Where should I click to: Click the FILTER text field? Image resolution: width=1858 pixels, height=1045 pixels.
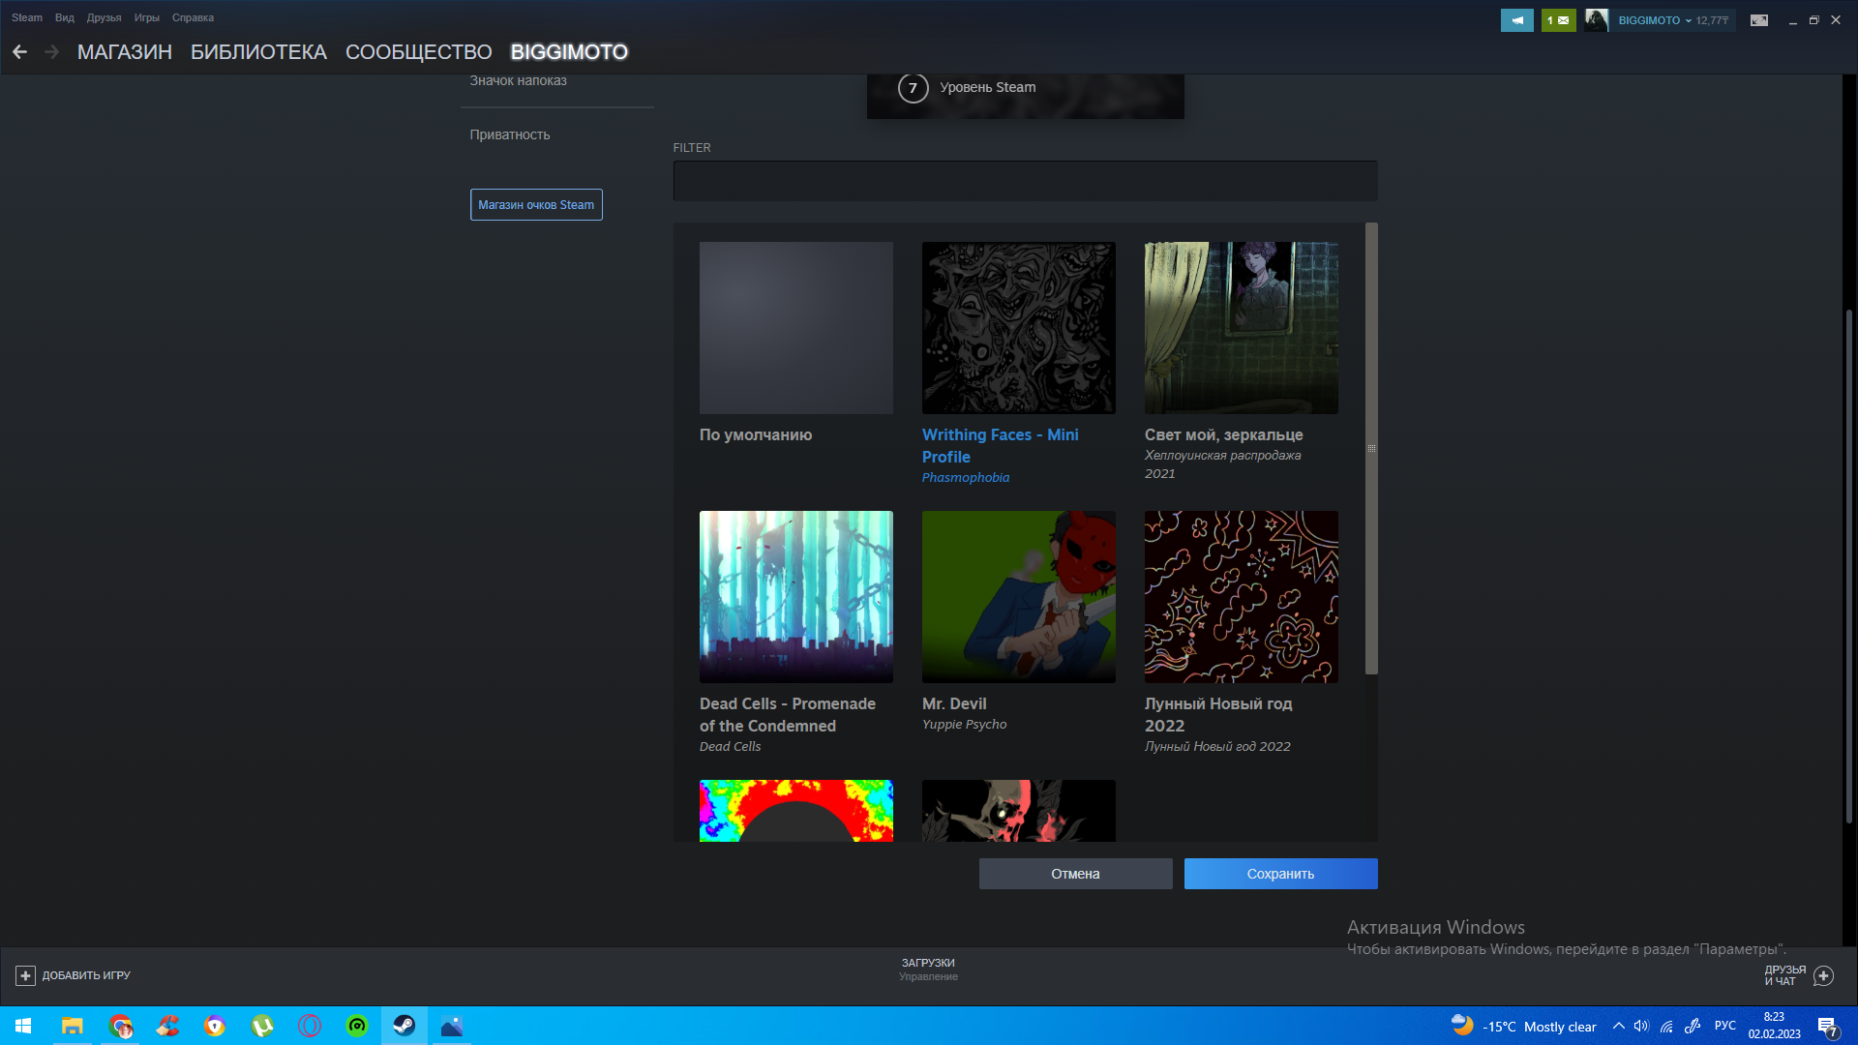[1025, 181]
